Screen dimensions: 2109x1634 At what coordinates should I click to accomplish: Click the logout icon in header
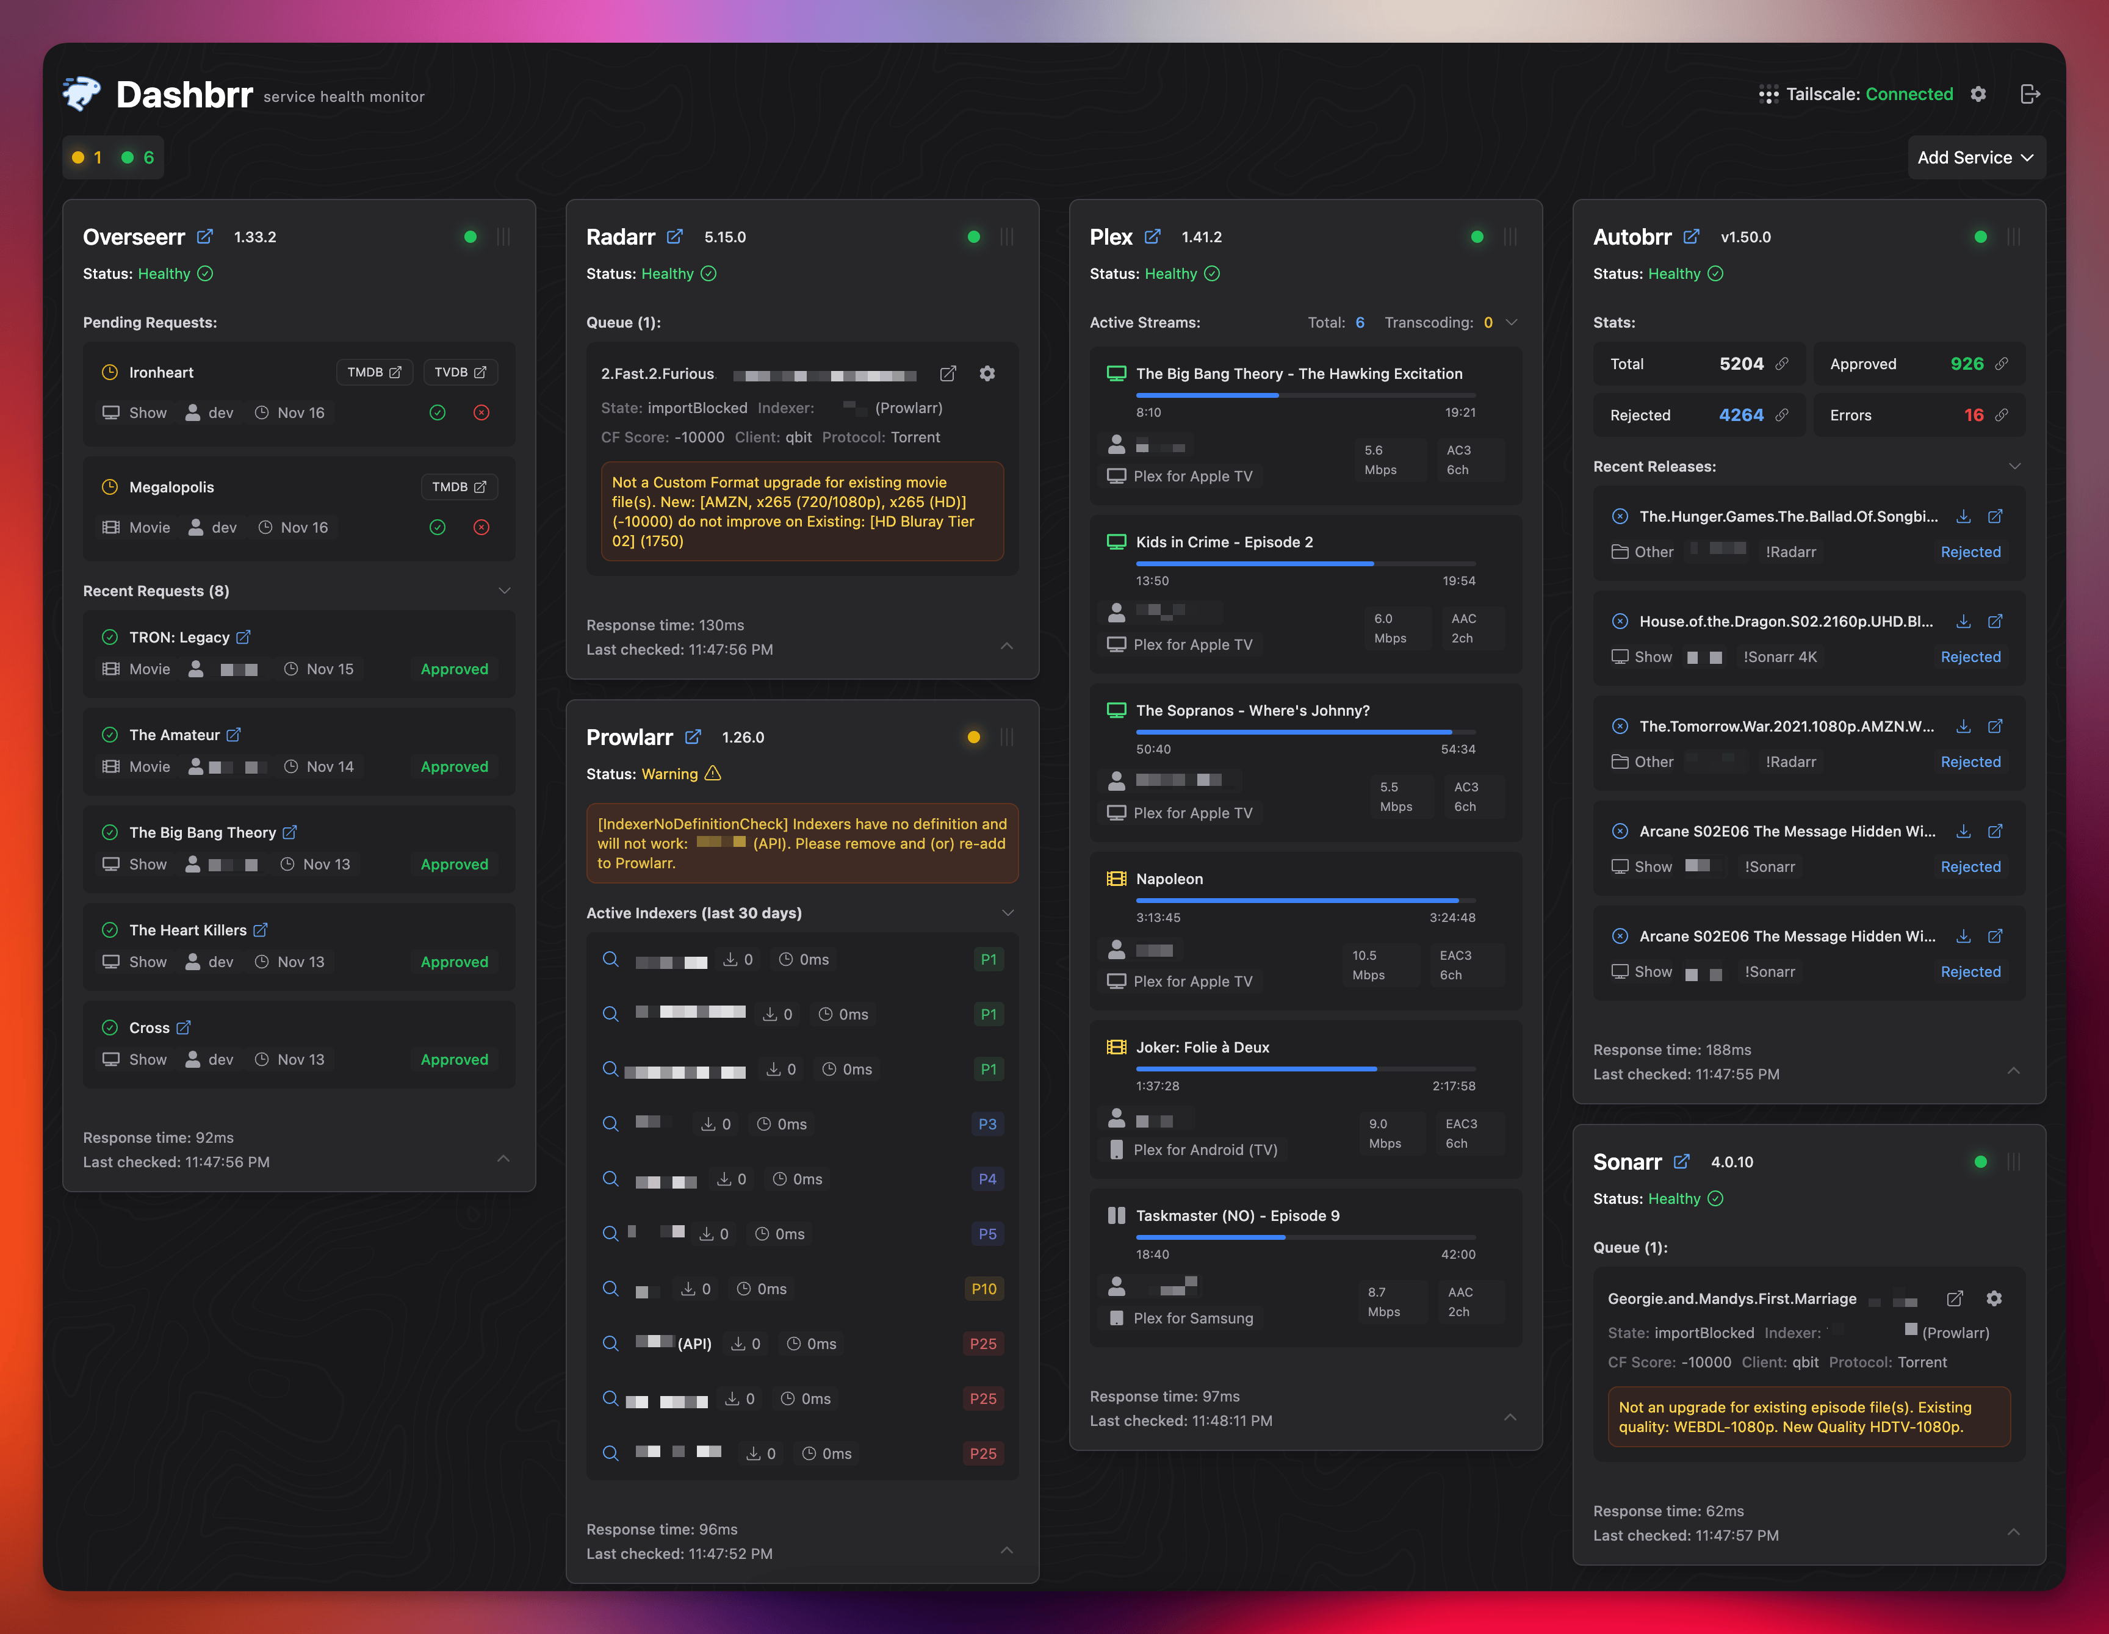[x=2030, y=94]
